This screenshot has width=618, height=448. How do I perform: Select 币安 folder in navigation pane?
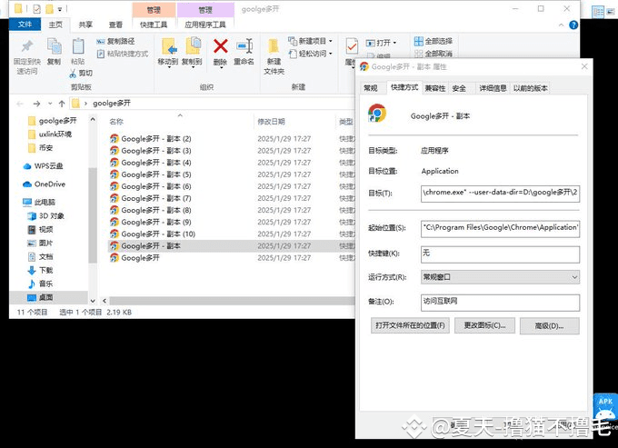point(41,148)
